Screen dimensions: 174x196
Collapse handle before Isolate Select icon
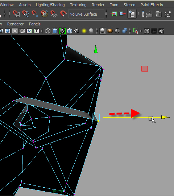tap(130, 31)
